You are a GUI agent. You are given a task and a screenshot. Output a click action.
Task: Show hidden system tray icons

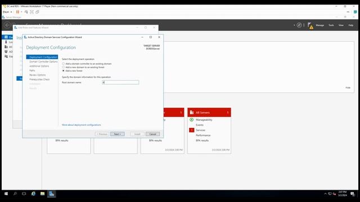pyautogui.click(x=325, y=194)
